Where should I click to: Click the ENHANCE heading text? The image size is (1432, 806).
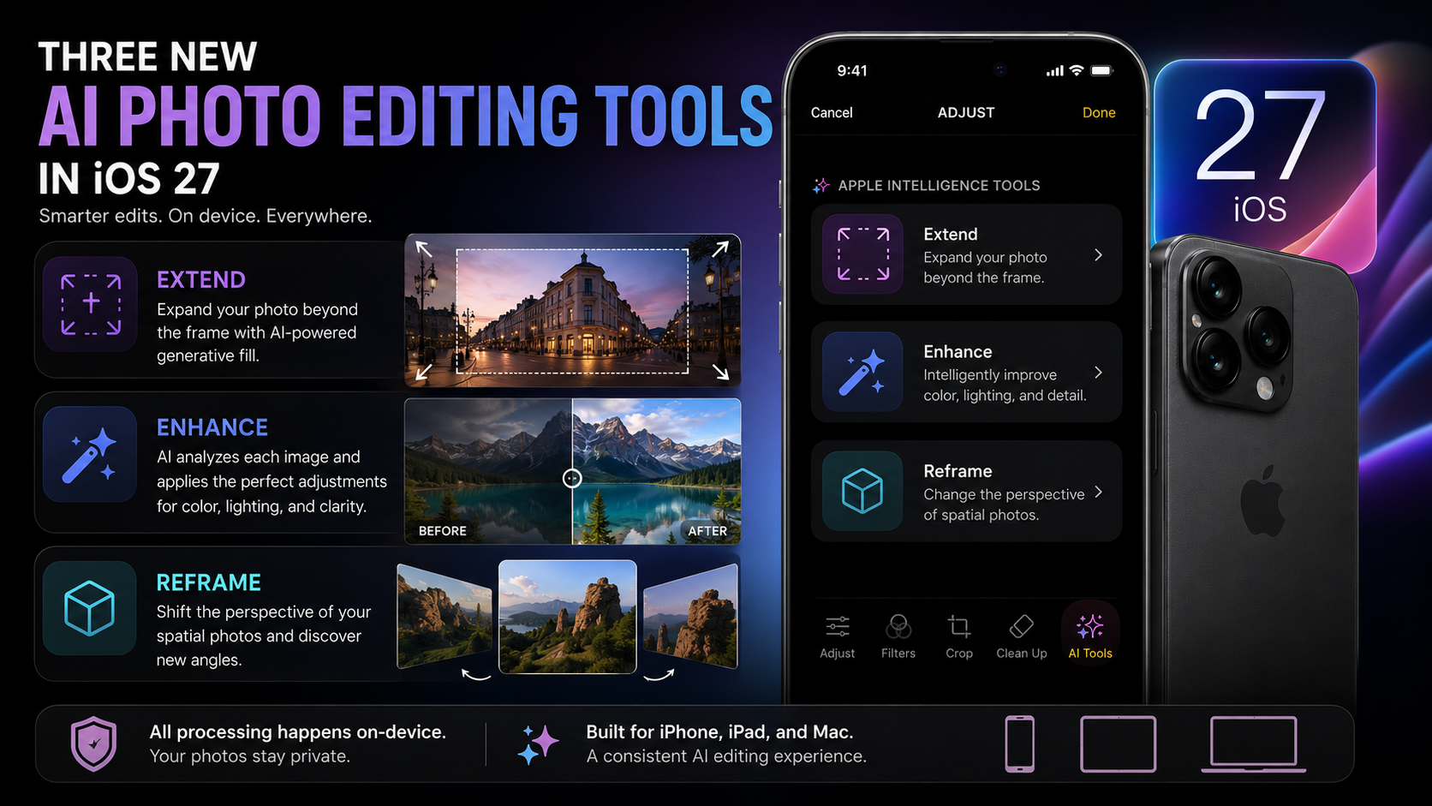click(212, 427)
